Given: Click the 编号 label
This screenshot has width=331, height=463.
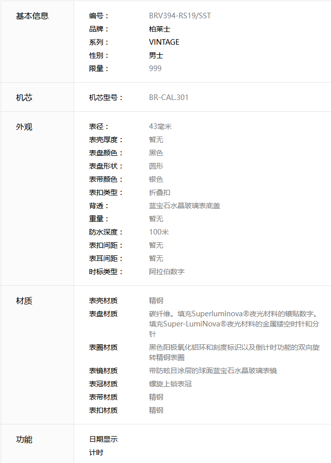Looking at the screenshot, I should click(x=99, y=16).
